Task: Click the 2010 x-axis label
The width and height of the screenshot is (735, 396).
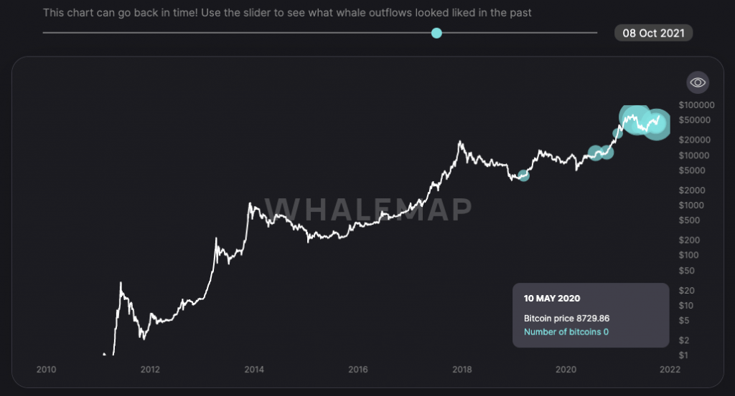Action: tap(46, 370)
